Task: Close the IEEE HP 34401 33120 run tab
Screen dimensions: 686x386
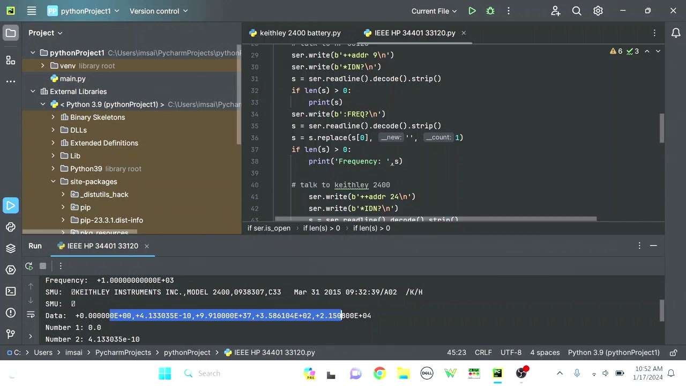Action: (x=146, y=246)
